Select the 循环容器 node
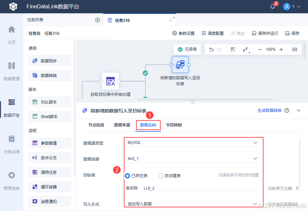The height and width of the screenshot is (211, 308). 50,187
